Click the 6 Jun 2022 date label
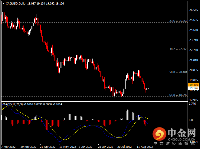The image size is (200, 149). point(85,147)
